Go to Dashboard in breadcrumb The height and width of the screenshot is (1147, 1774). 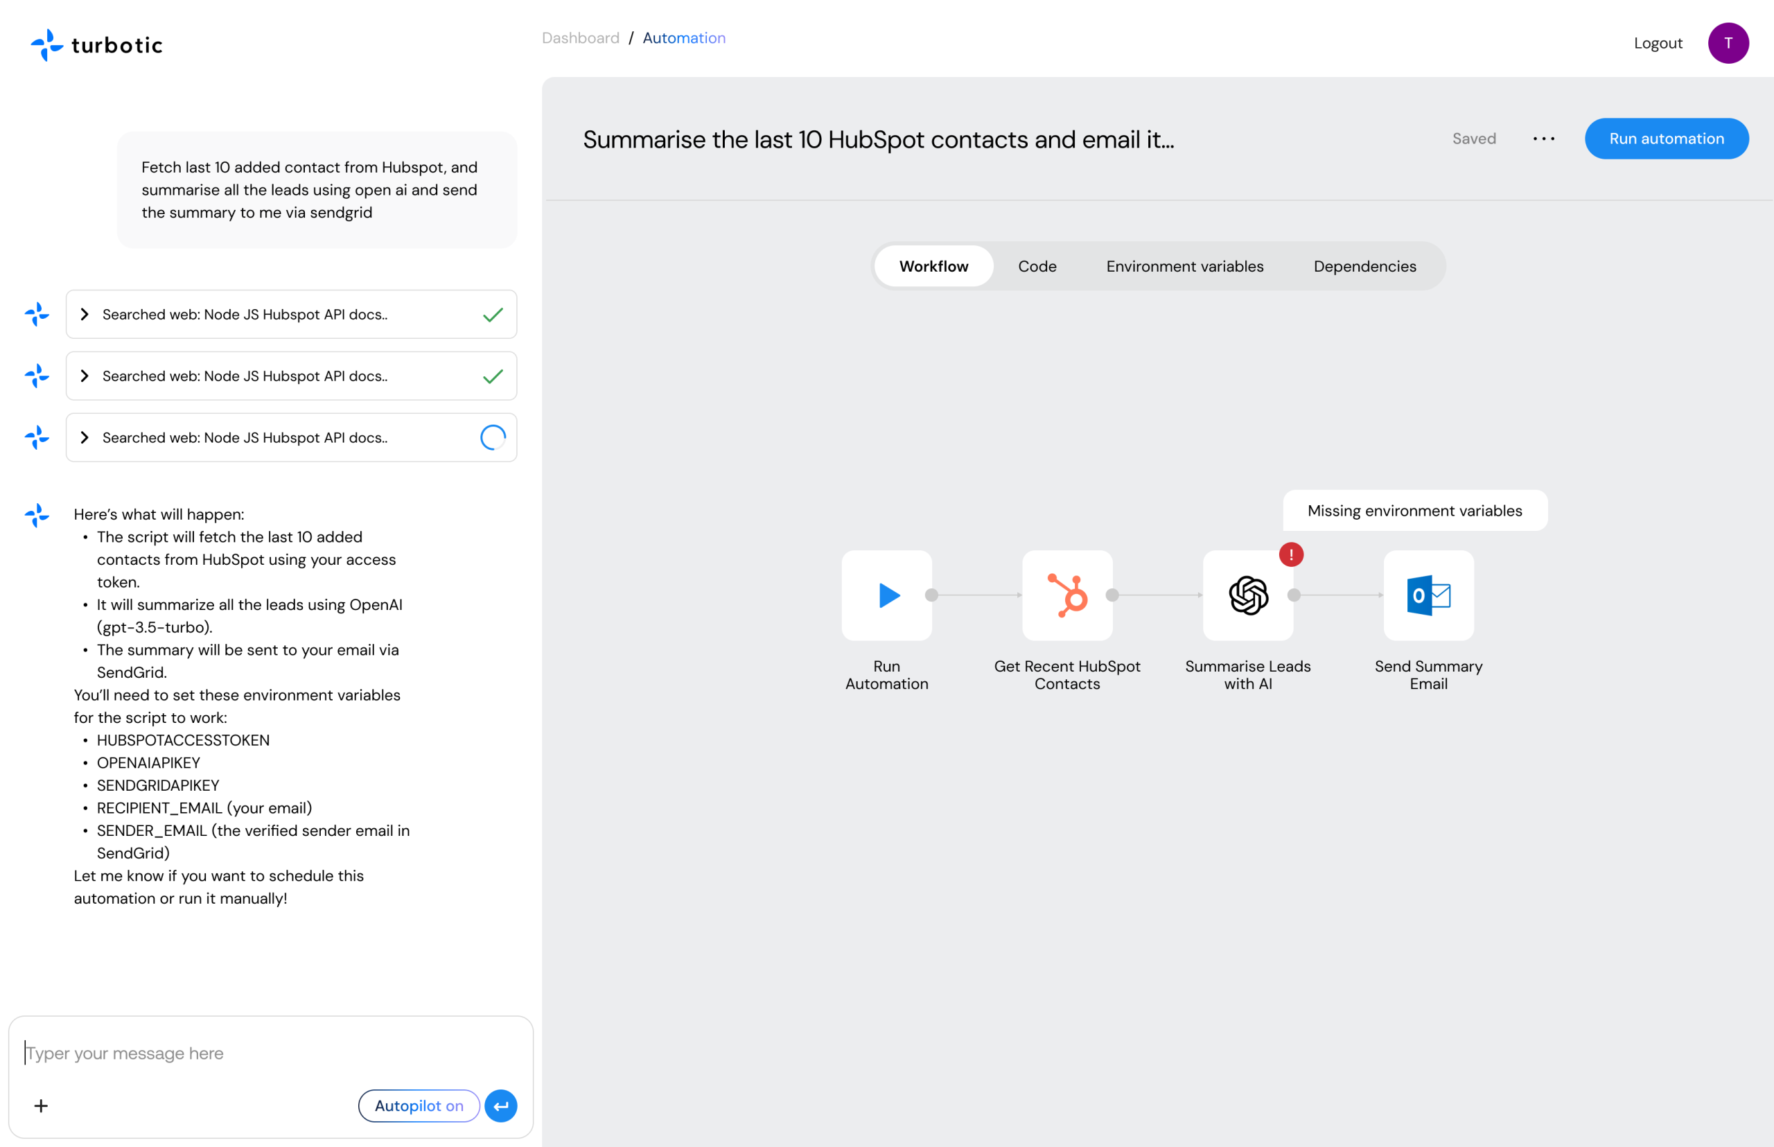[580, 38]
